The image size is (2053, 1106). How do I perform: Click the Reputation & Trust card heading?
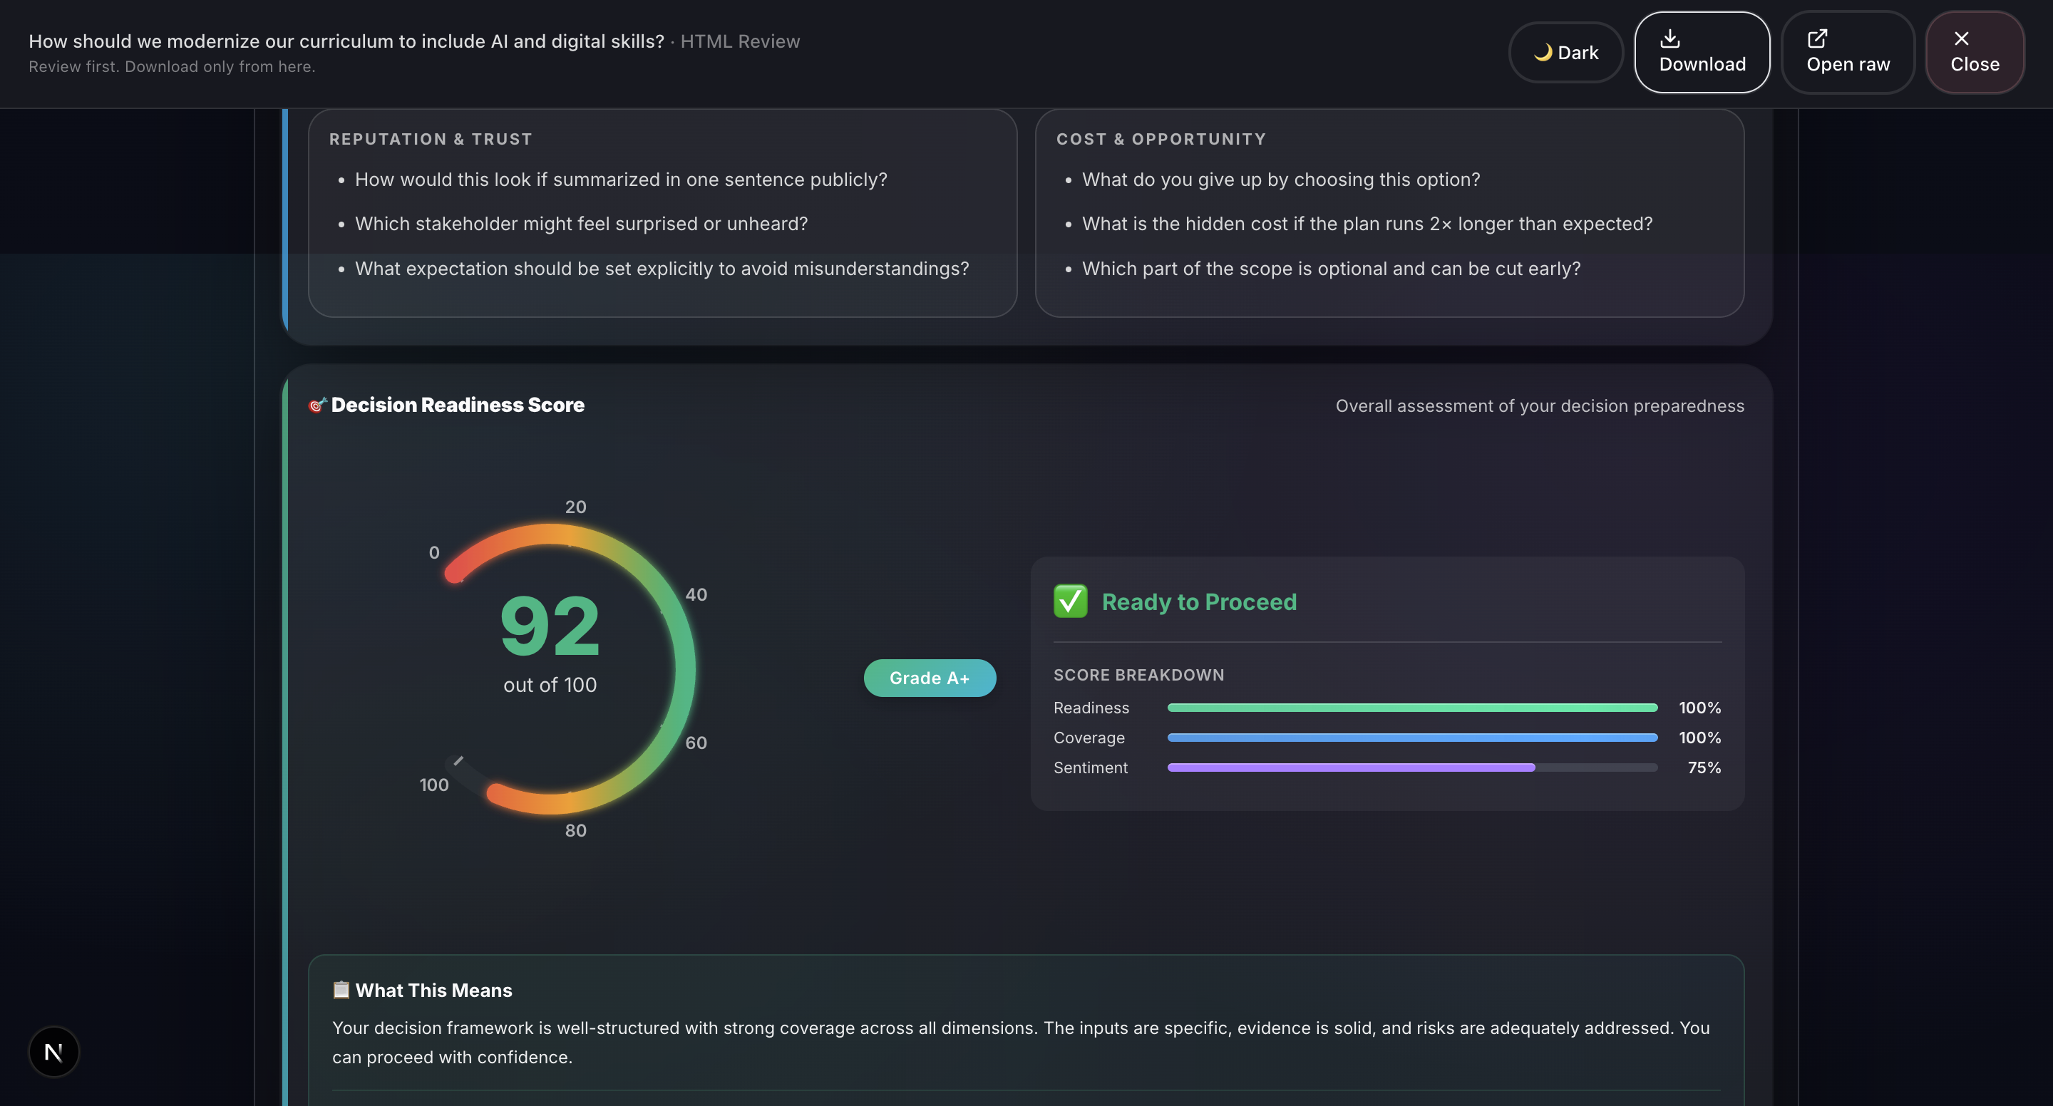431,140
